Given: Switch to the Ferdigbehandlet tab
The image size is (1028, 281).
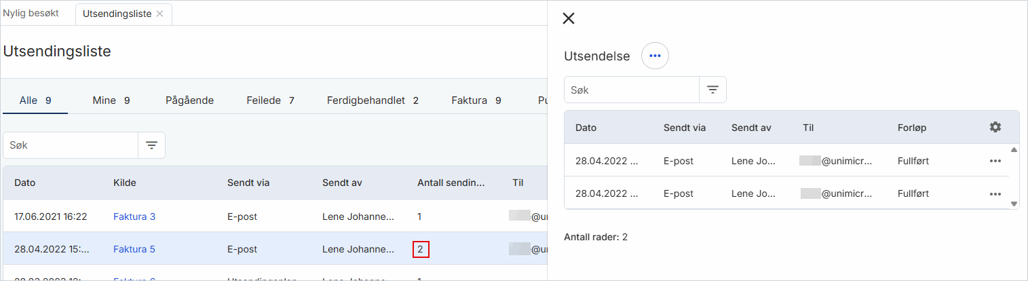Looking at the screenshot, I should [373, 100].
